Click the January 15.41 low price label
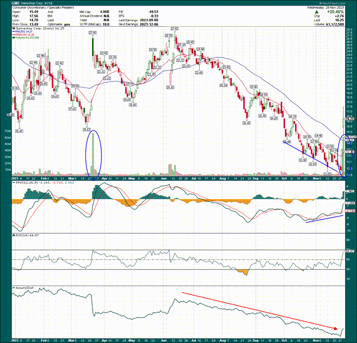Screen dimensions: 357x343 20,131
